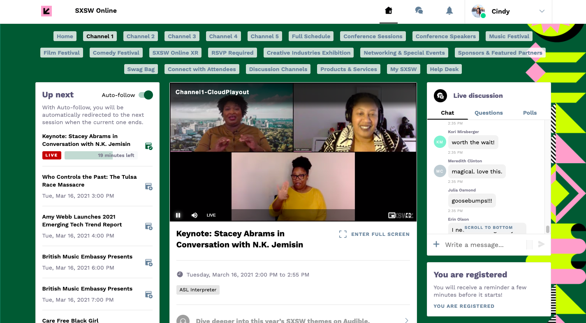Open Swag Bag
Viewport: 586px width, 323px height.
[x=141, y=69]
